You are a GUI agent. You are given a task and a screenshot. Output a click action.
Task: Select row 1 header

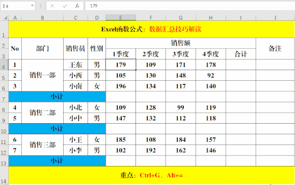pos(4,29)
